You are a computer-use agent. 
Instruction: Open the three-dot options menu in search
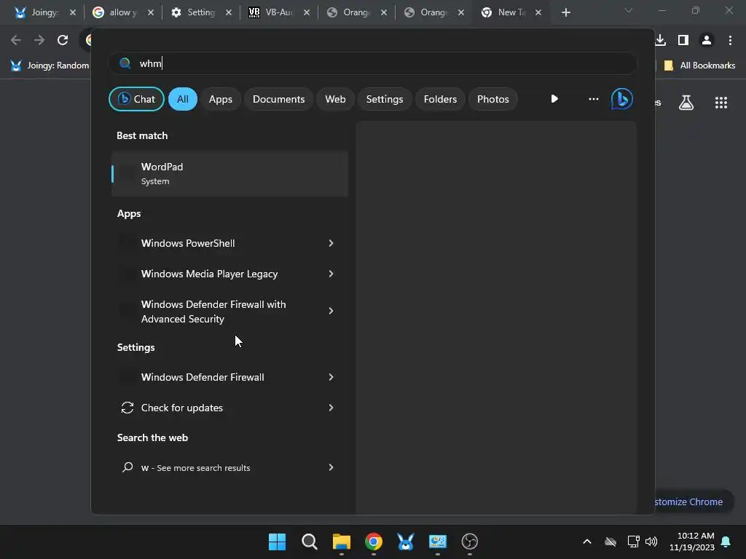click(593, 99)
